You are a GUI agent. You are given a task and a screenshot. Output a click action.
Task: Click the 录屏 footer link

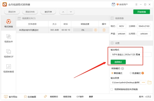pos(91,97)
